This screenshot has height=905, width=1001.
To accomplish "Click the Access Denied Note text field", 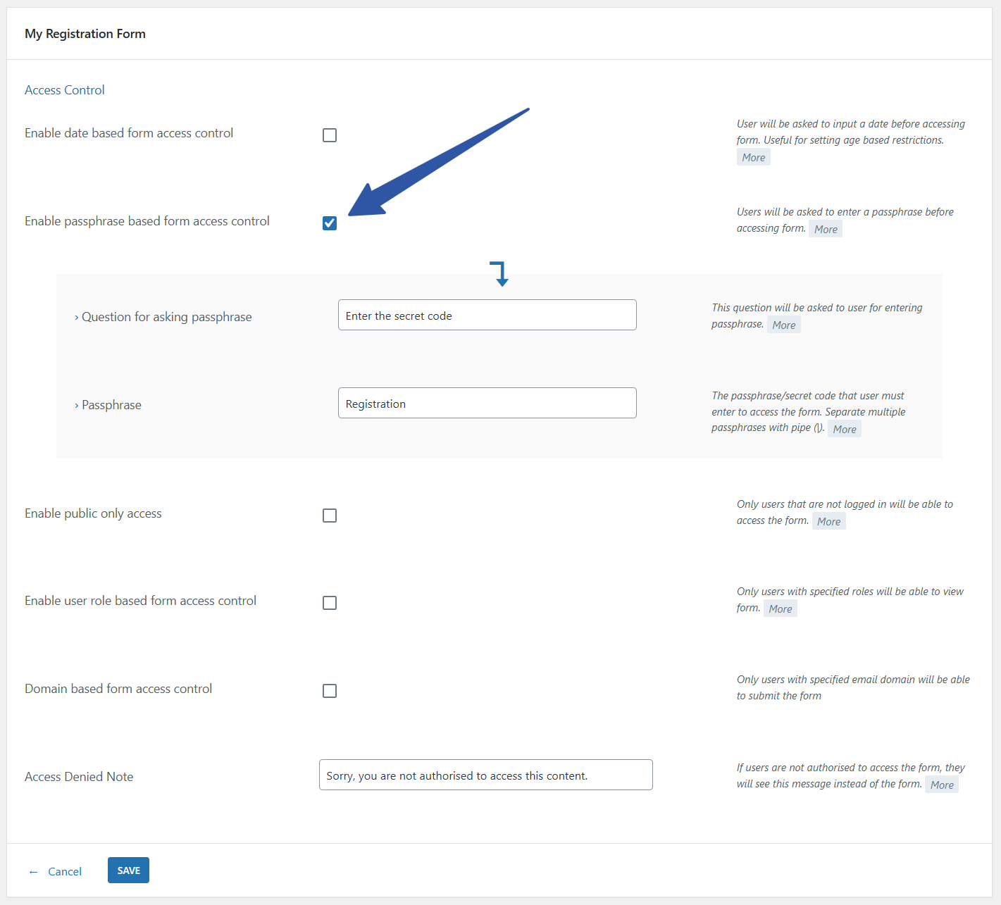I will [485, 775].
